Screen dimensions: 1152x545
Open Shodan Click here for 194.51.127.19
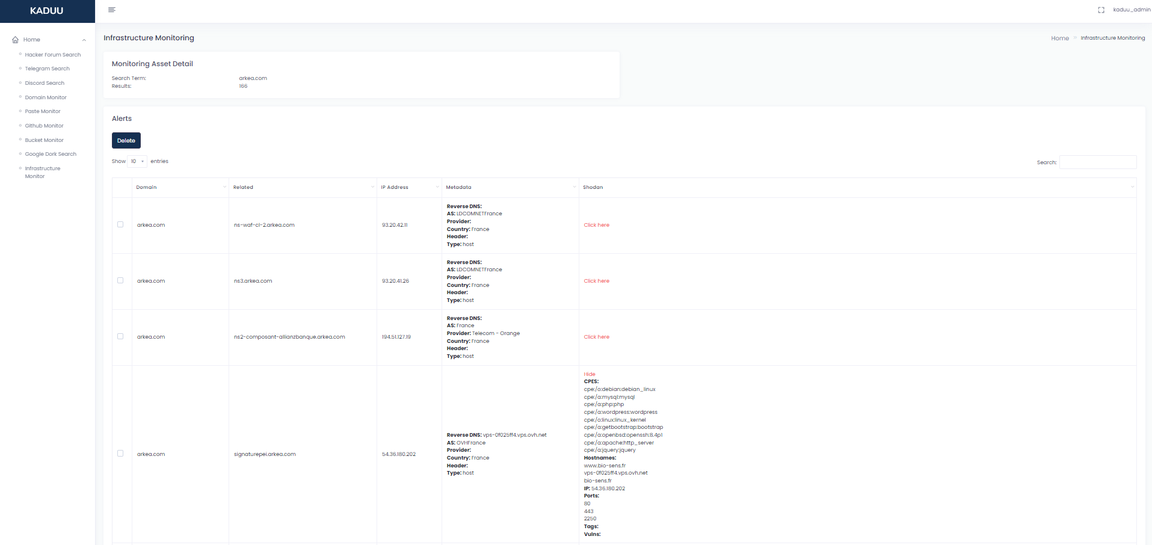coord(596,337)
